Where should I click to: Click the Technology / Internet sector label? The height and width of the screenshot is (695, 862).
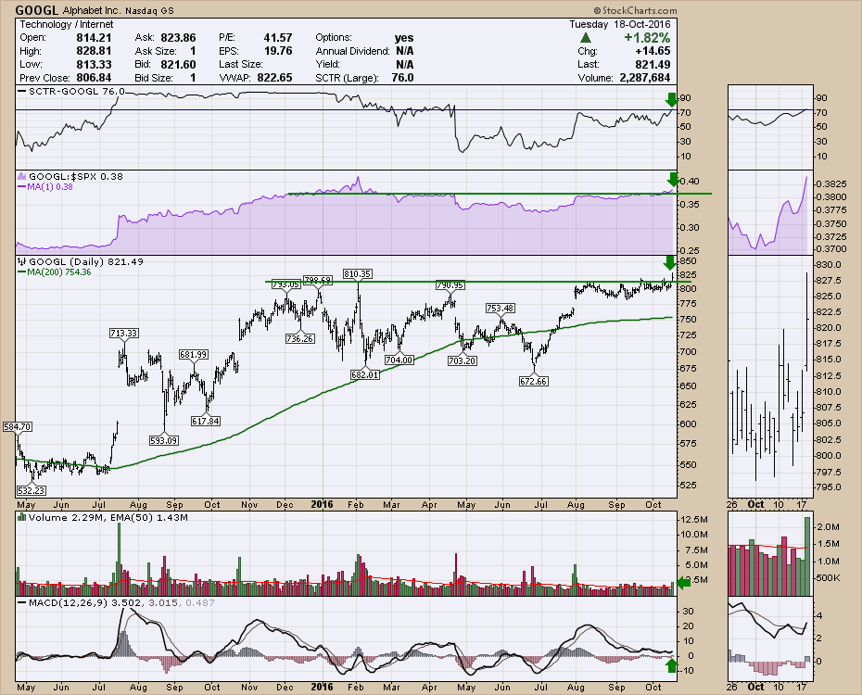pyautogui.click(x=67, y=24)
